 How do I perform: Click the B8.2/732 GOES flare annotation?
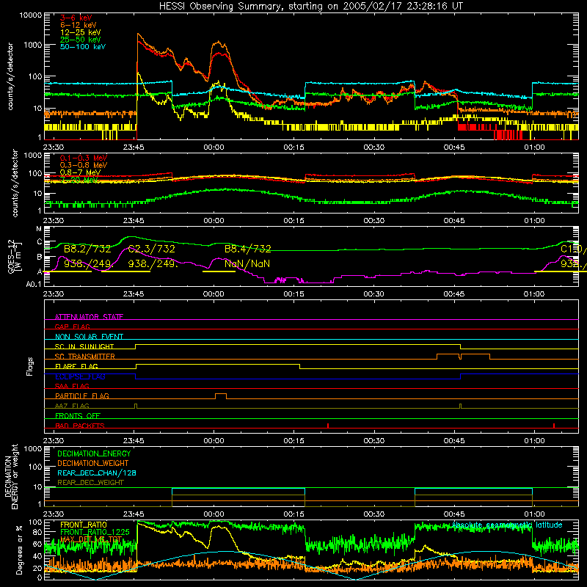coord(87,249)
